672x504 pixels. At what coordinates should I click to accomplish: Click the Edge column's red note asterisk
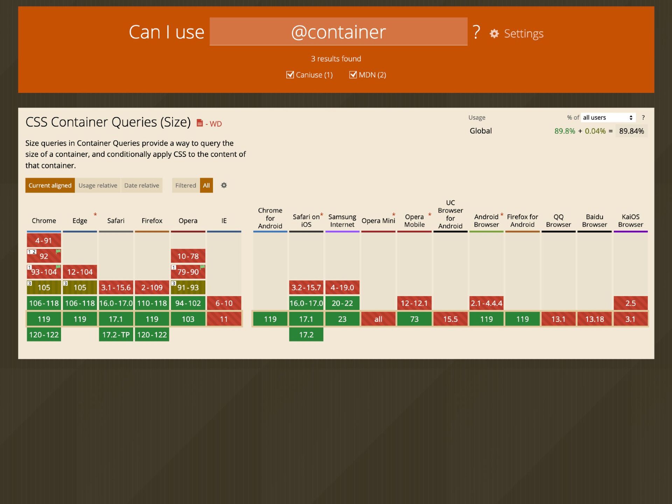click(x=95, y=215)
